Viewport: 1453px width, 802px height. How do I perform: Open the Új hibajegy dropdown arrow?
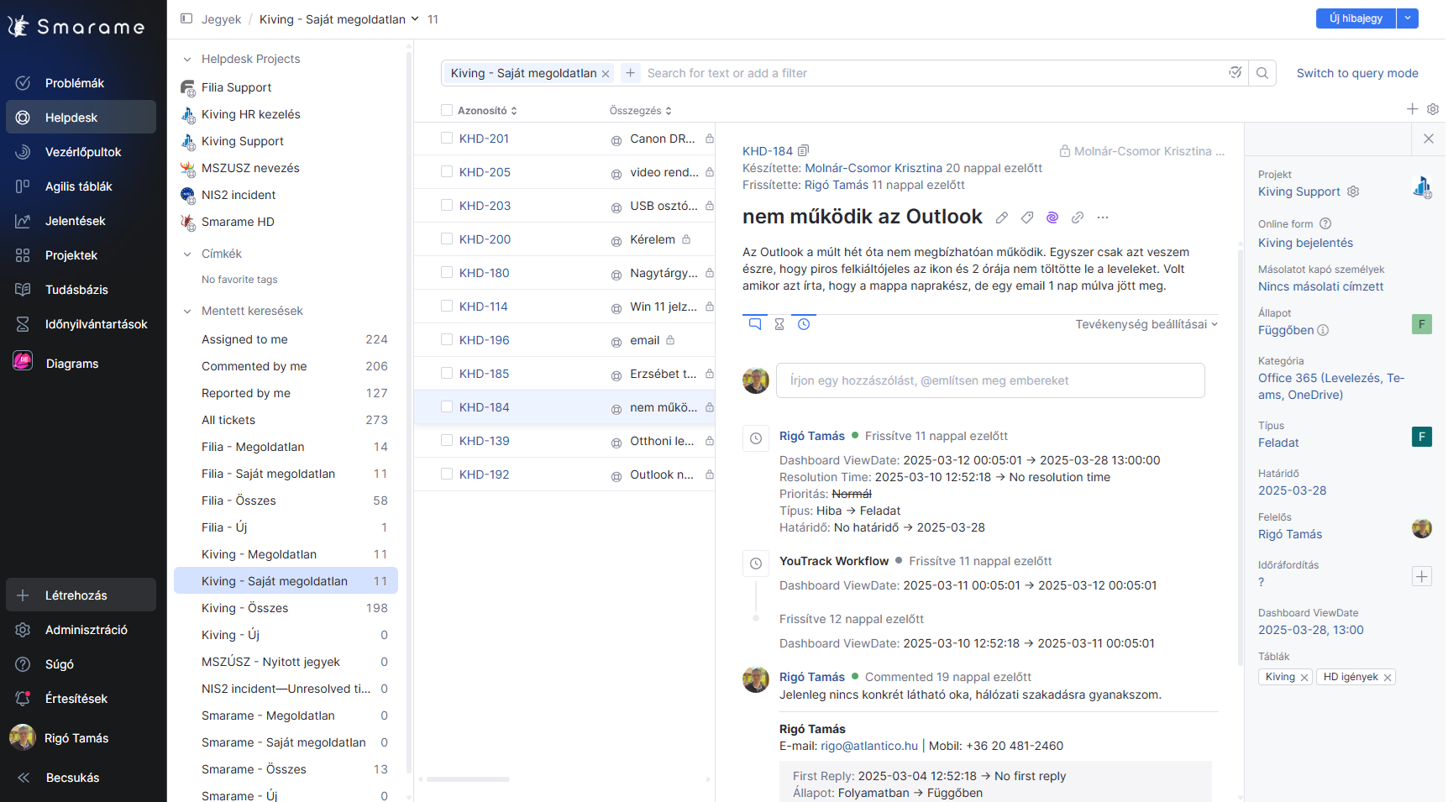coord(1408,18)
